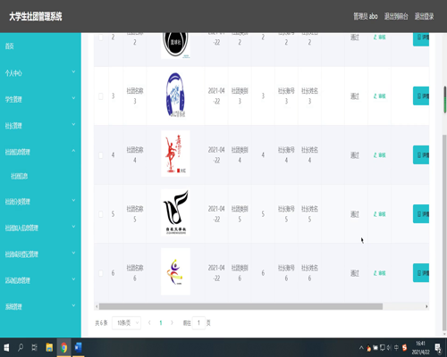Screen dimensions: 447x357
Task: Click the chevron next to 系统管理
Action: tap(73, 305)
